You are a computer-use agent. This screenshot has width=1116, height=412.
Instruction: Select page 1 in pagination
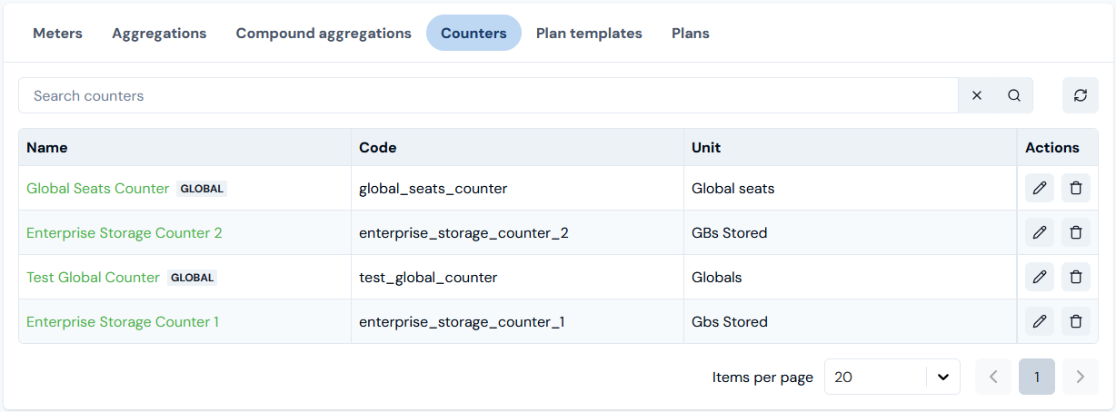(x=1037, y=377)
